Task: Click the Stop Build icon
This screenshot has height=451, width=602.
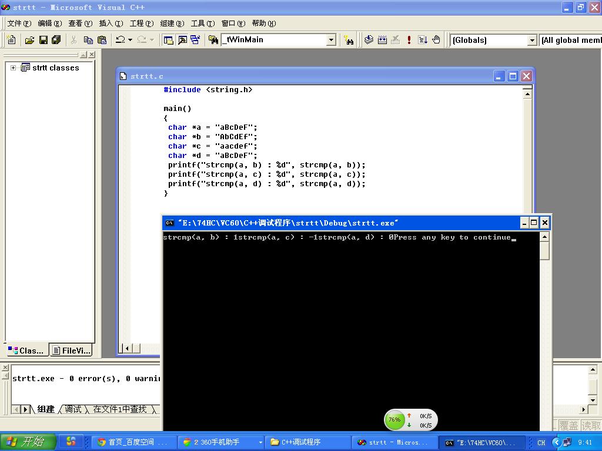Action: (x=396, y=39)
